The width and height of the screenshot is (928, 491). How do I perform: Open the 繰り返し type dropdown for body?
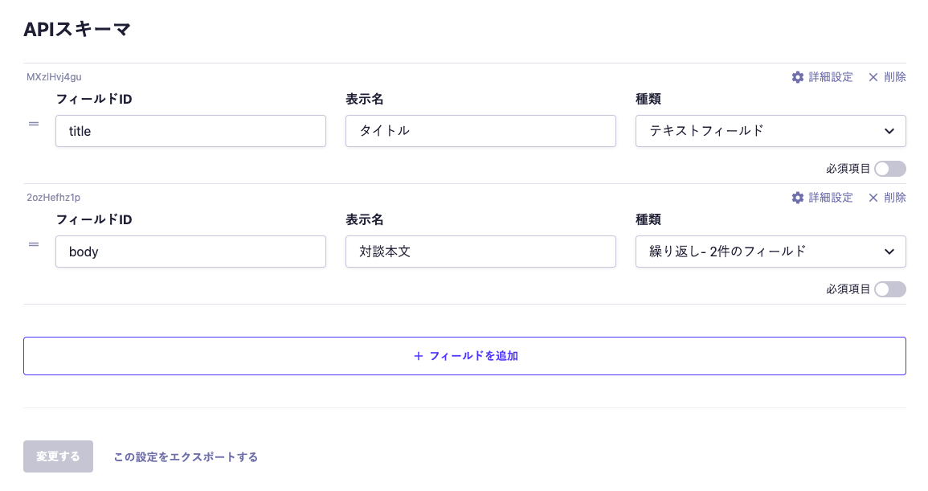771,252
